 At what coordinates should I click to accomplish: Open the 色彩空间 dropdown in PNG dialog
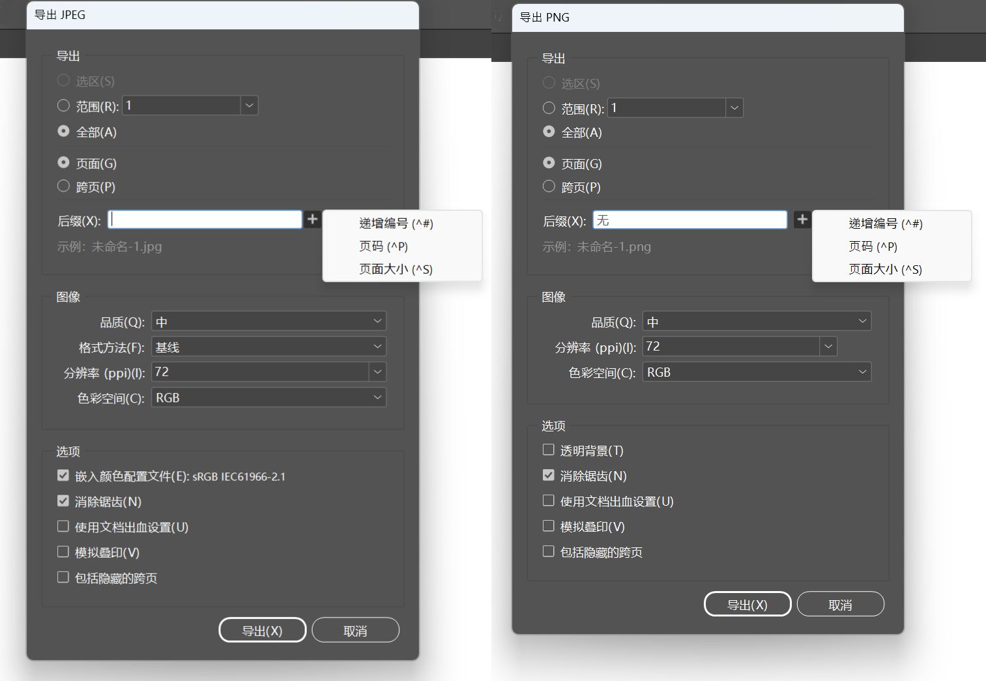pyautogui.click(x=863, y=371)
